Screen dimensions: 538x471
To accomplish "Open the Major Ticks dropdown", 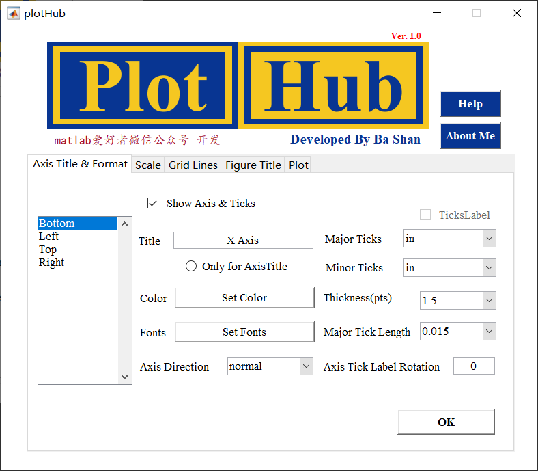I will pyautogui.click(x=450, y=238).
